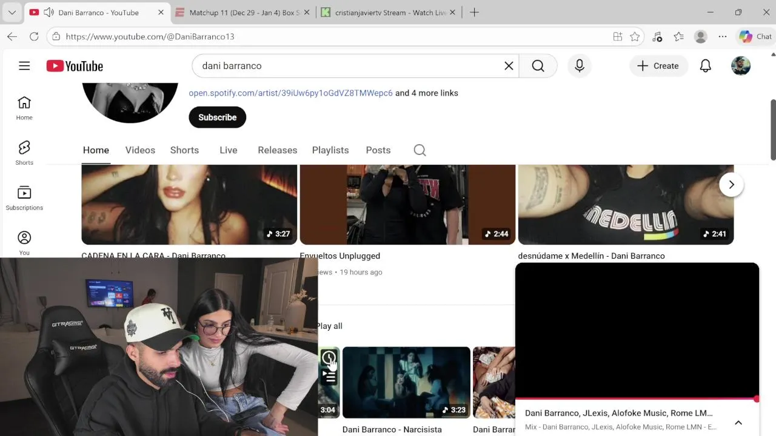
Task: Open the YouTube guide hamburger menu
Action: 24,66
